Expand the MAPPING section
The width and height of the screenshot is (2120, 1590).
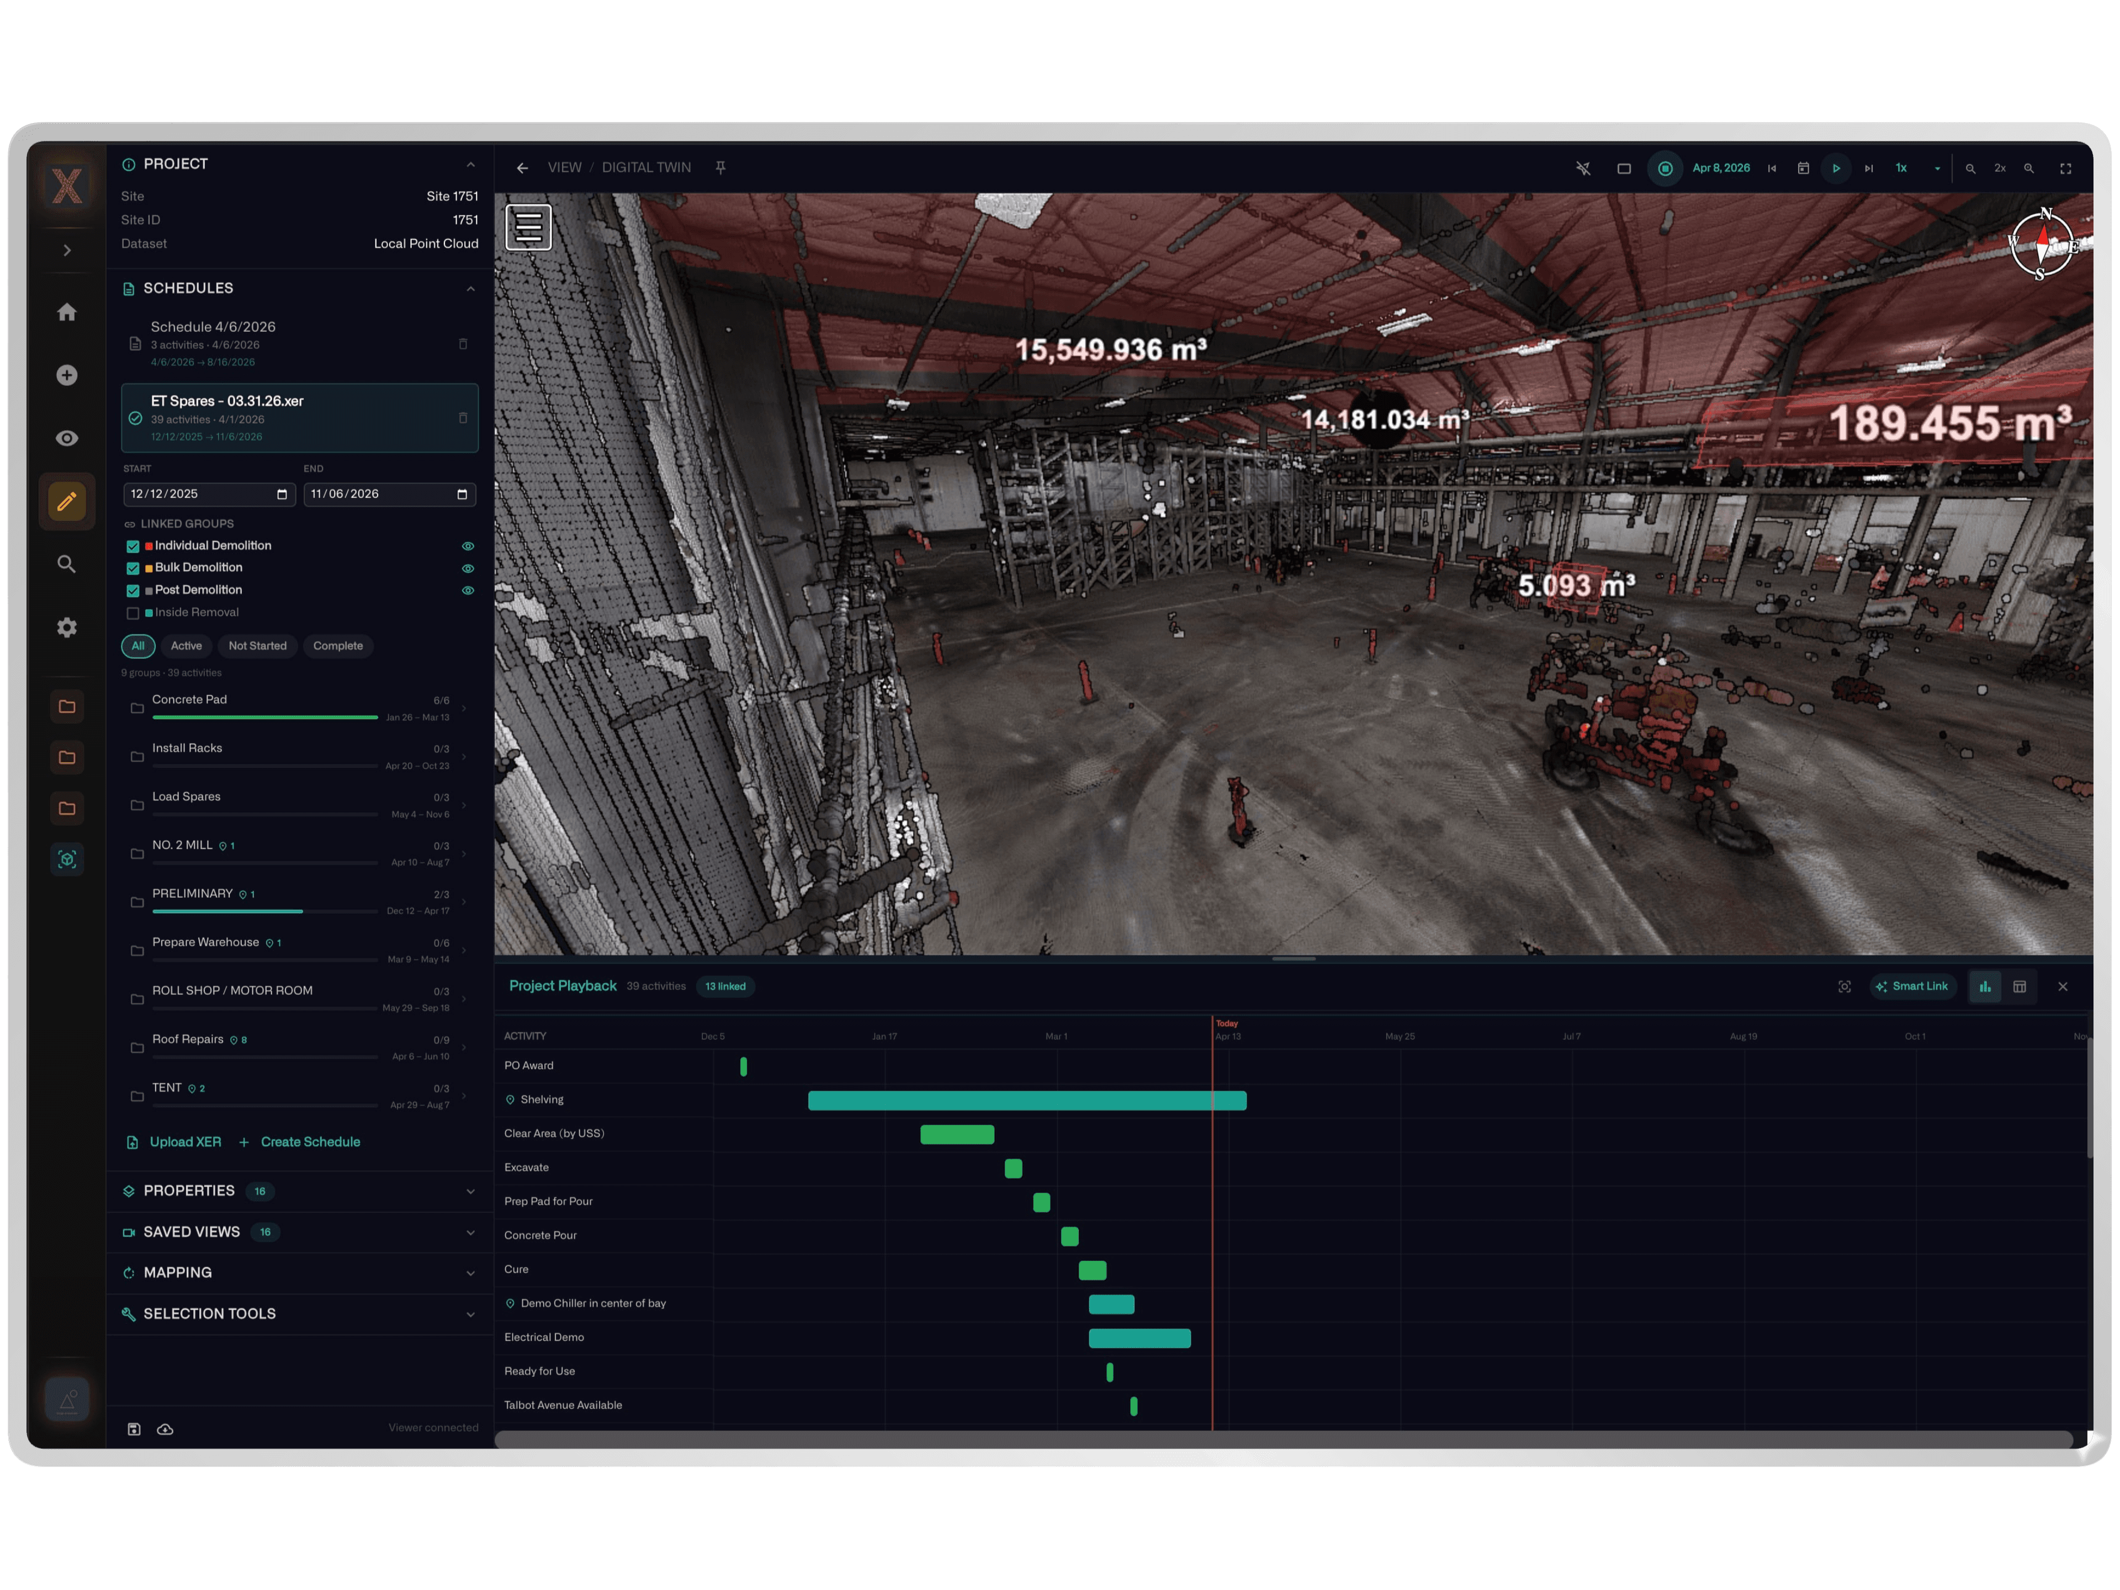pos(470,1274)
